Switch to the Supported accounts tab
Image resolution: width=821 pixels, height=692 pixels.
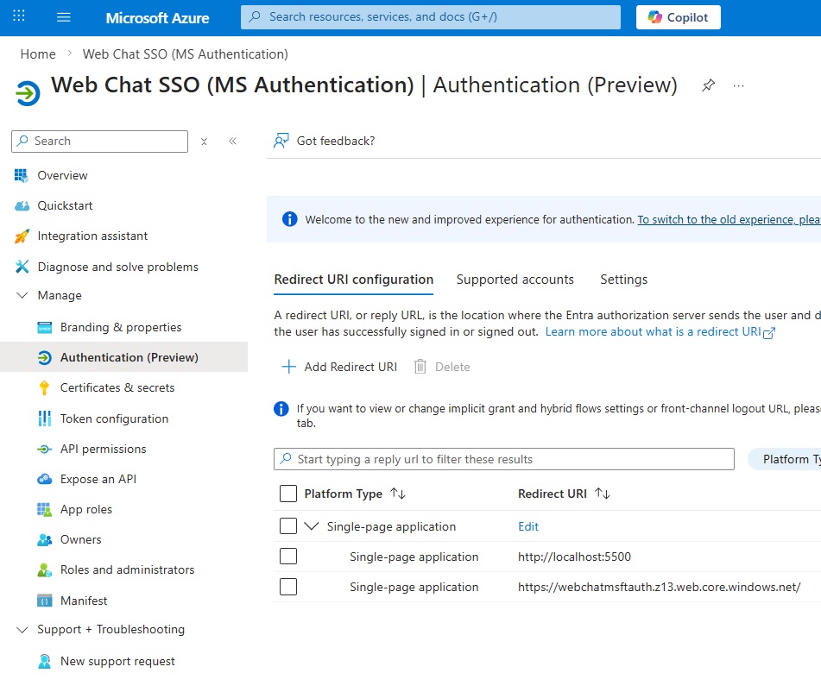pyautogui.click(x=515, y=280)
